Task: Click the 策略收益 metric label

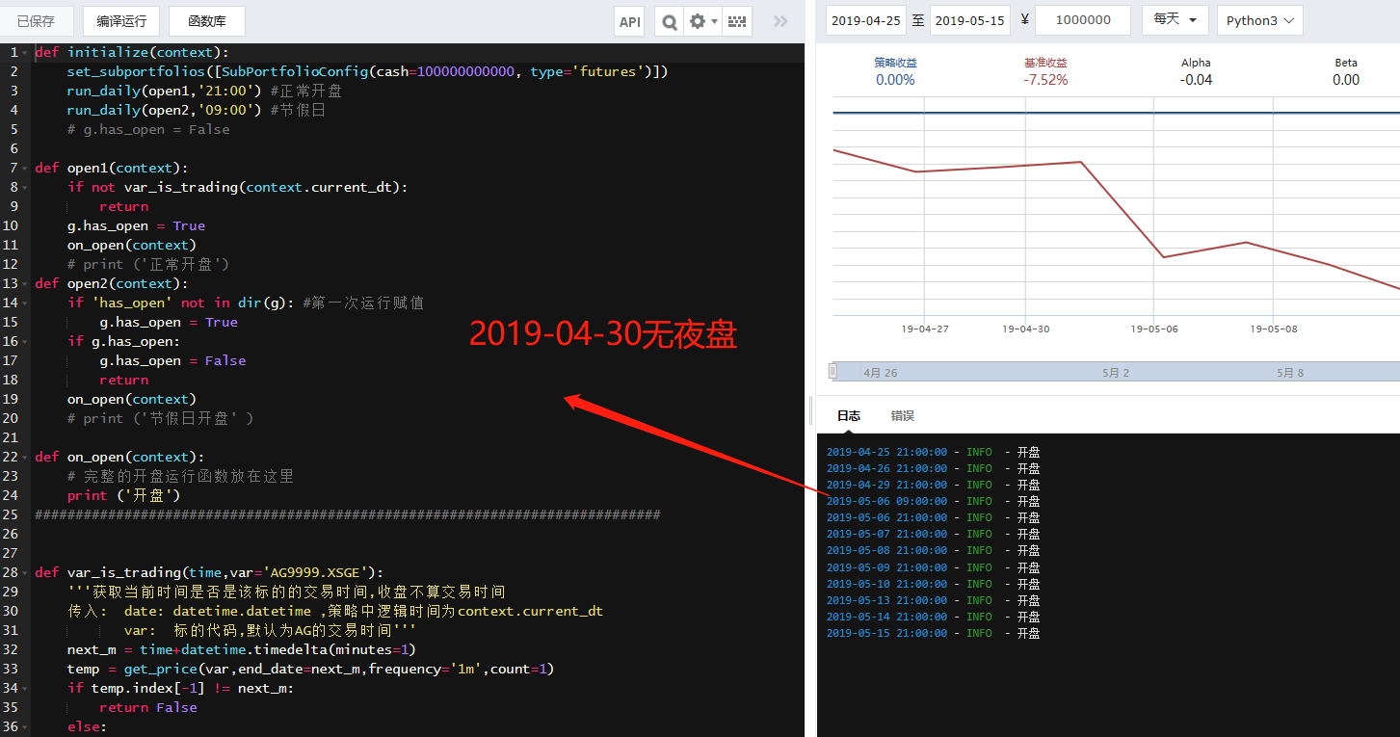Action: coord(895,63)
